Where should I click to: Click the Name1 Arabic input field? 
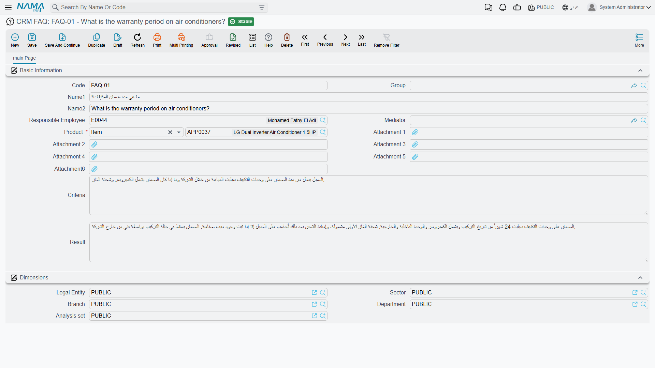[x=368, y=97]
